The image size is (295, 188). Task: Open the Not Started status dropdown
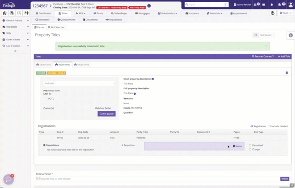pyautogui.click(x=267, y=35)
